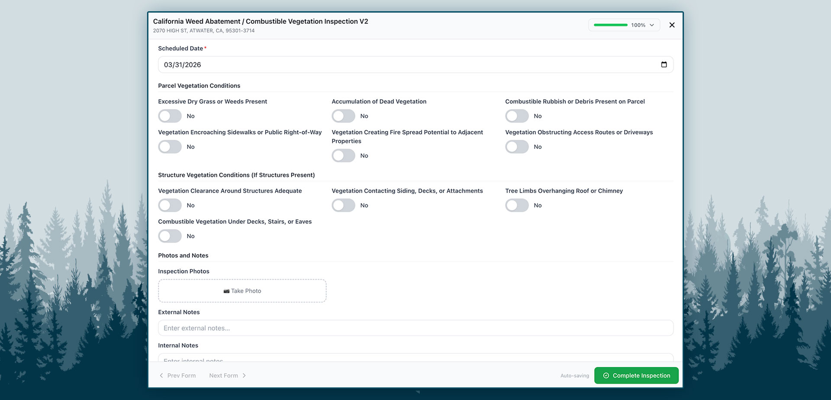
Task: Toggle Combustible Vegetation Under Decks, Stairs, or Eaves
Action: click(170, 236)
